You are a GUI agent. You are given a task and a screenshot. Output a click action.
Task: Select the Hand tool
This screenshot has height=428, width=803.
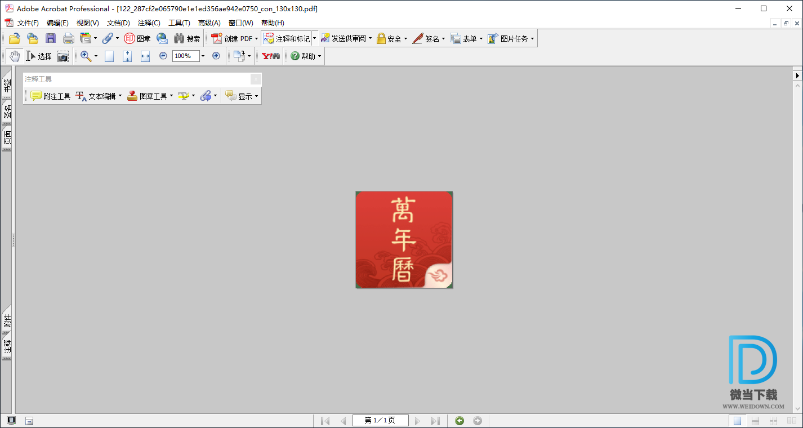pyautogui.click(x=15, y=56)
